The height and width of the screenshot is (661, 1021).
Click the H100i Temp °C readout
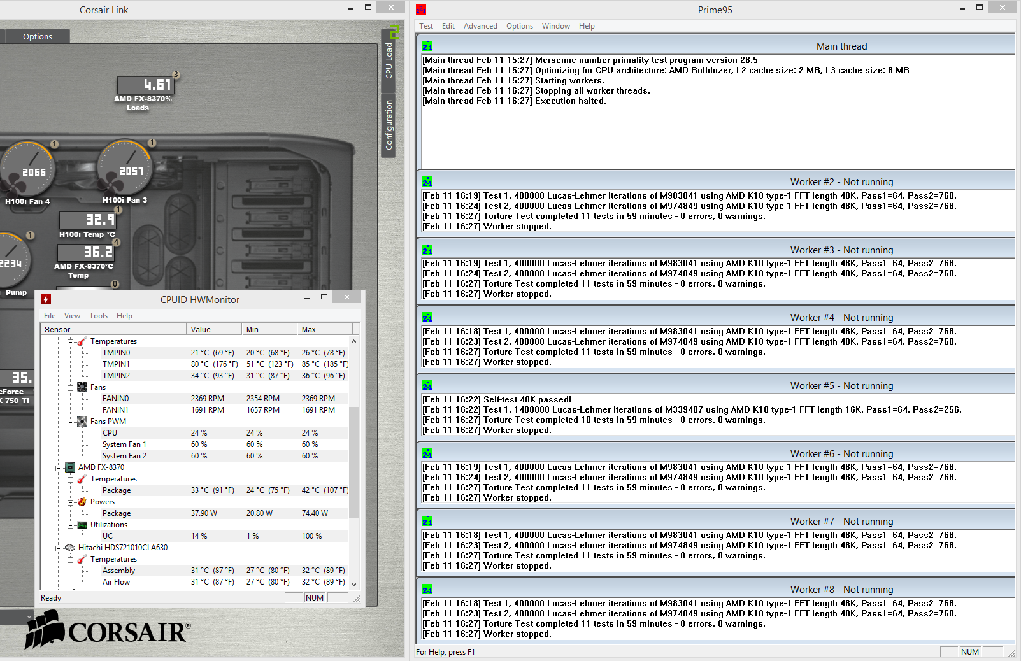(87, 220)
